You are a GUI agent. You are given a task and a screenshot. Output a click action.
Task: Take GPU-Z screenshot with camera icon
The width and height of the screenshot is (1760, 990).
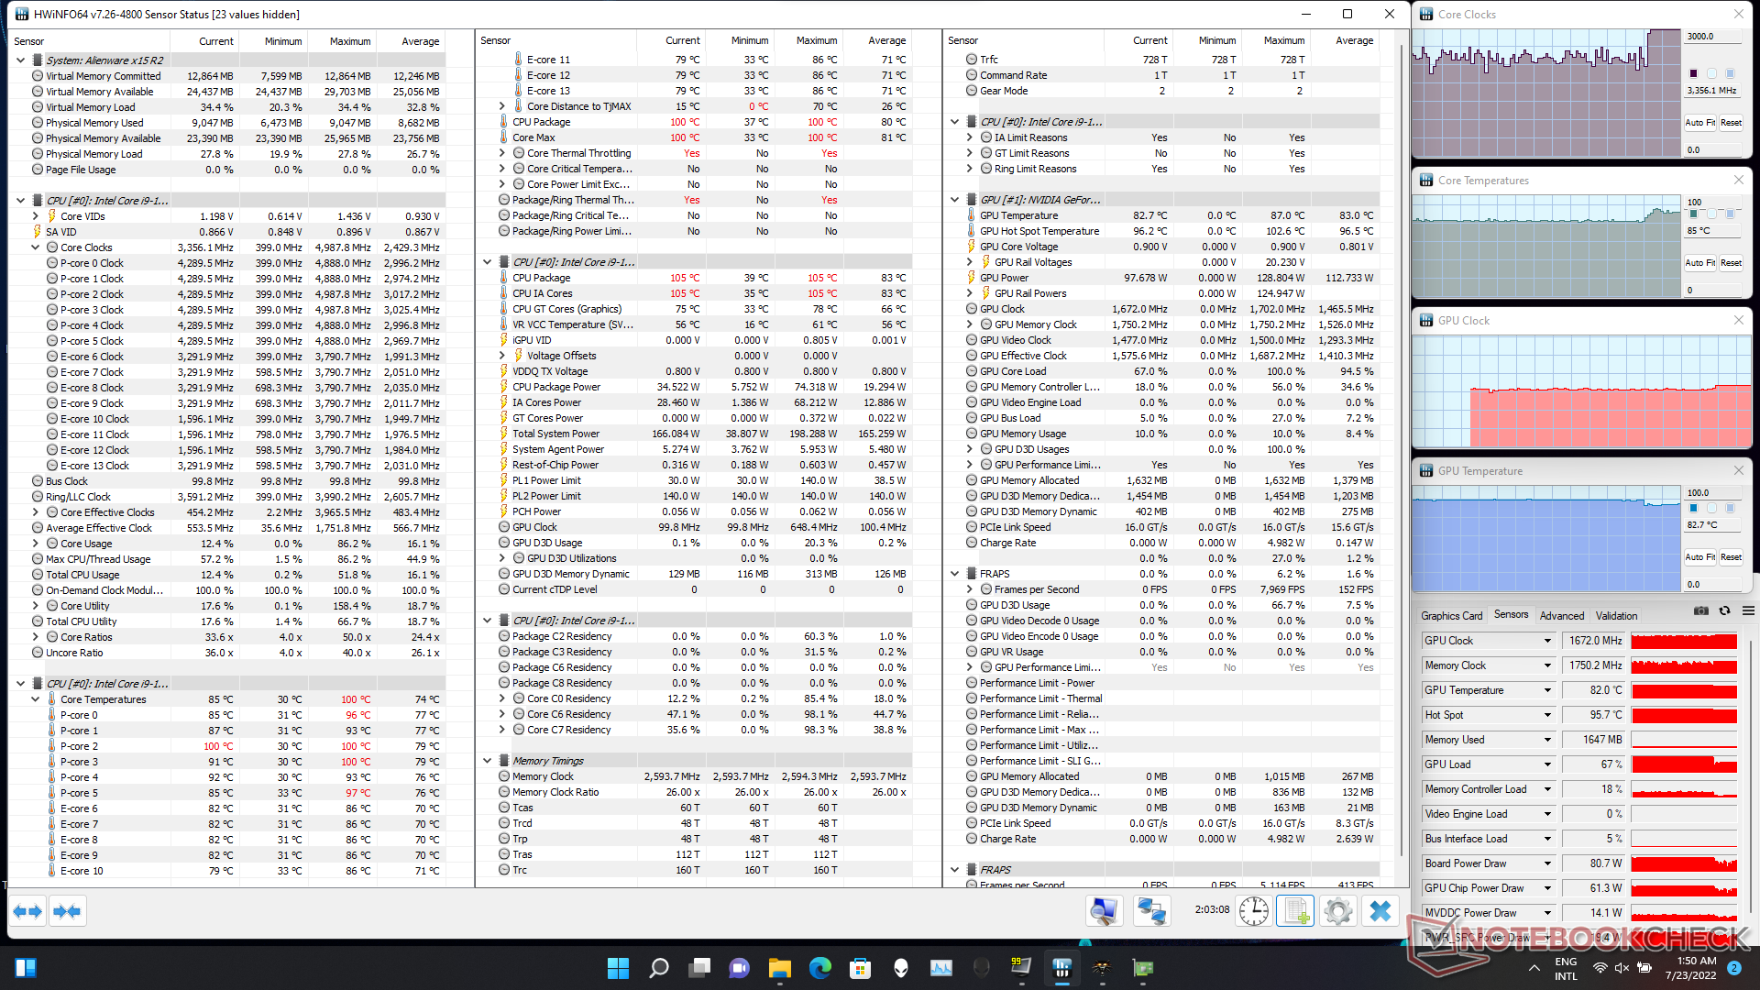[x=1701, y=611]
